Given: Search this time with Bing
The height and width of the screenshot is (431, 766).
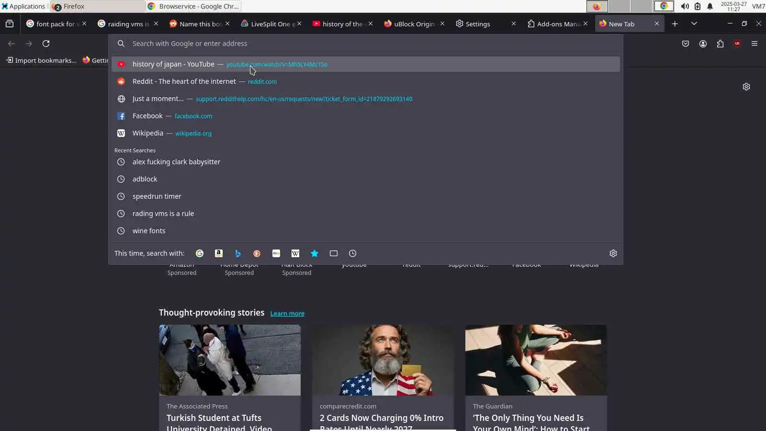Looking at the screenshot, I should tap(238, 253).
